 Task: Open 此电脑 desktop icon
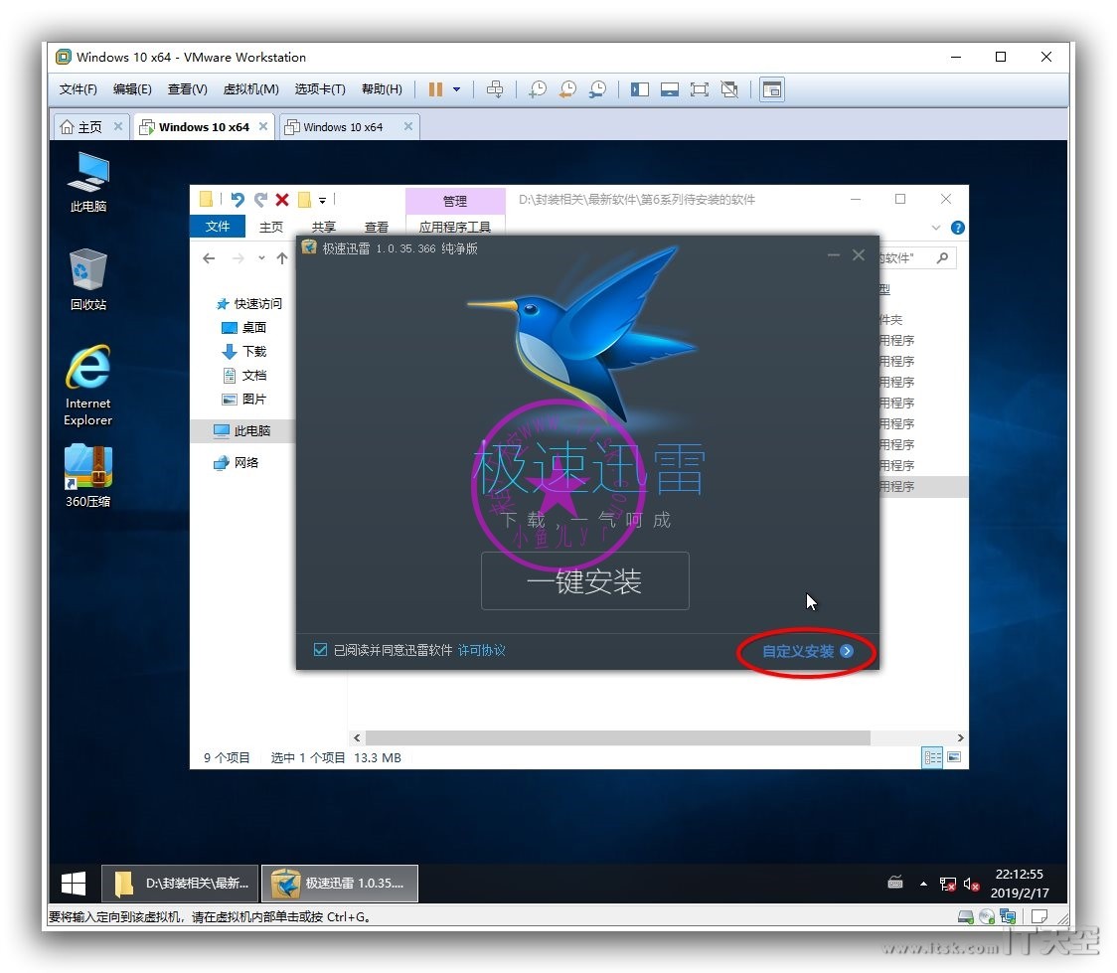[x=88, y=182]
